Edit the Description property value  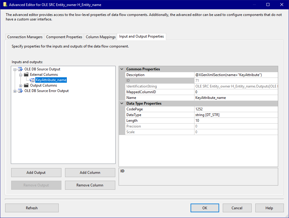point(236,75)
